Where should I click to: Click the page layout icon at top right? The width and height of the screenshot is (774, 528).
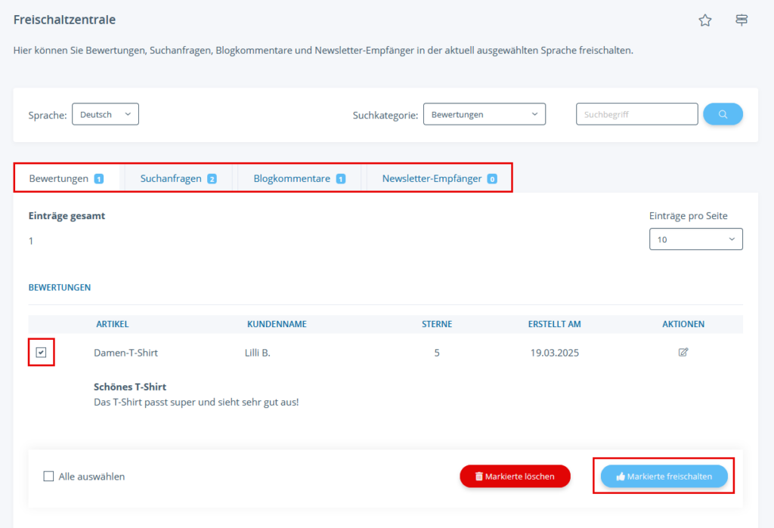point(741,20)
